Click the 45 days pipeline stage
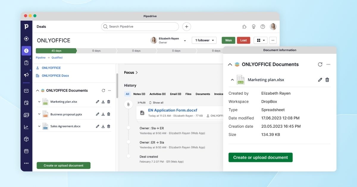Image resolution: width=357 pixels, height=187 pixels. [56, 51]
